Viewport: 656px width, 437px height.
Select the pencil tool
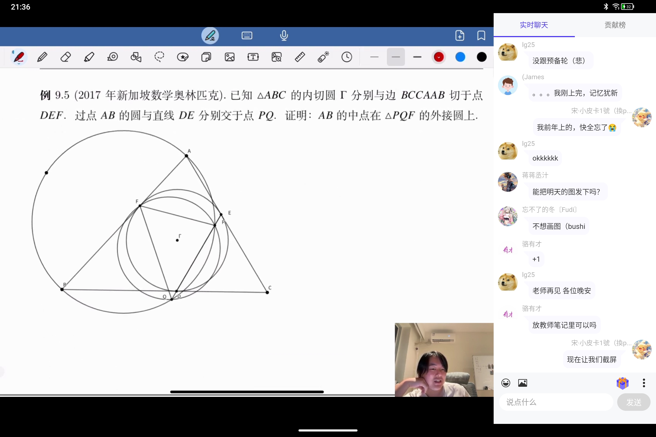coord(42,57)
